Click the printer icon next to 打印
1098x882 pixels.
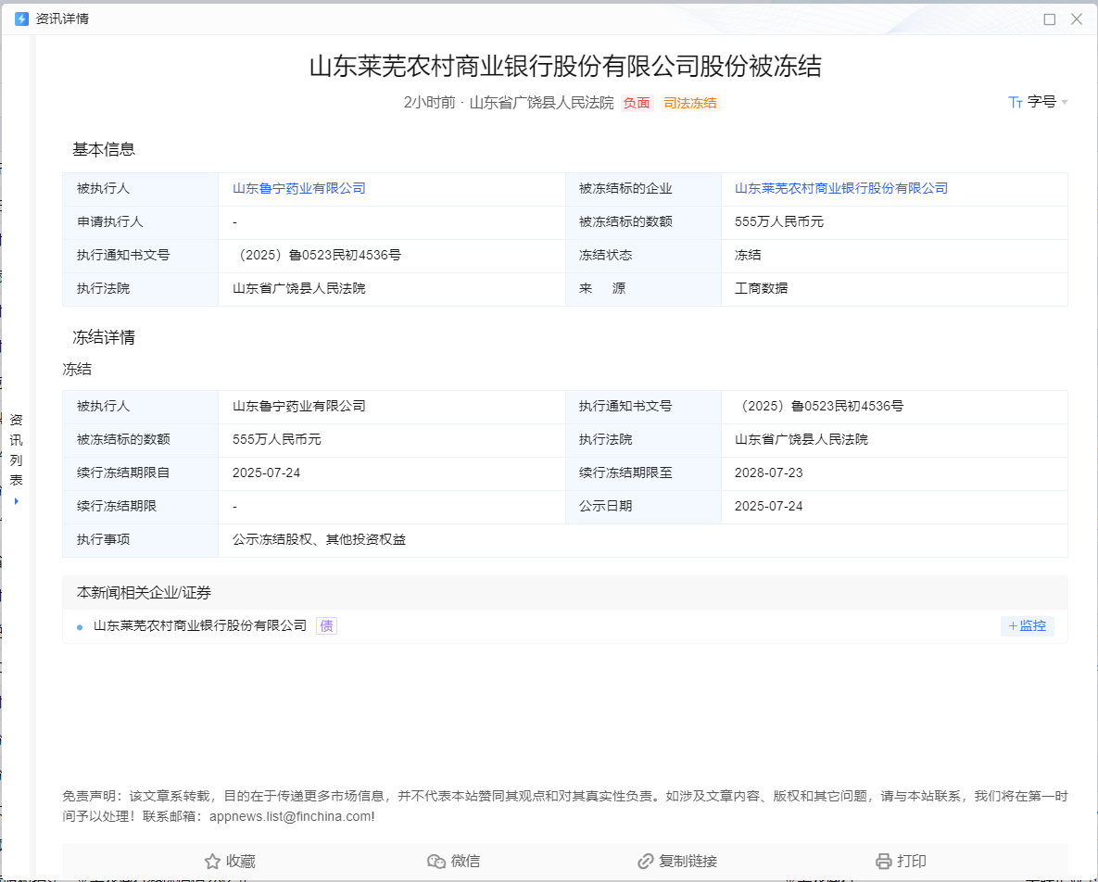click(879, 861)
